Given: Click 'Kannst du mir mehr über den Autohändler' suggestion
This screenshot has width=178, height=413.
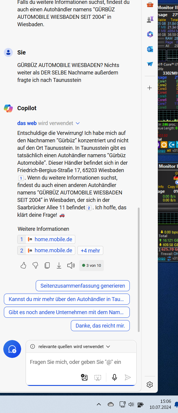Looking at the screenshot, I should tap(67, 299).
